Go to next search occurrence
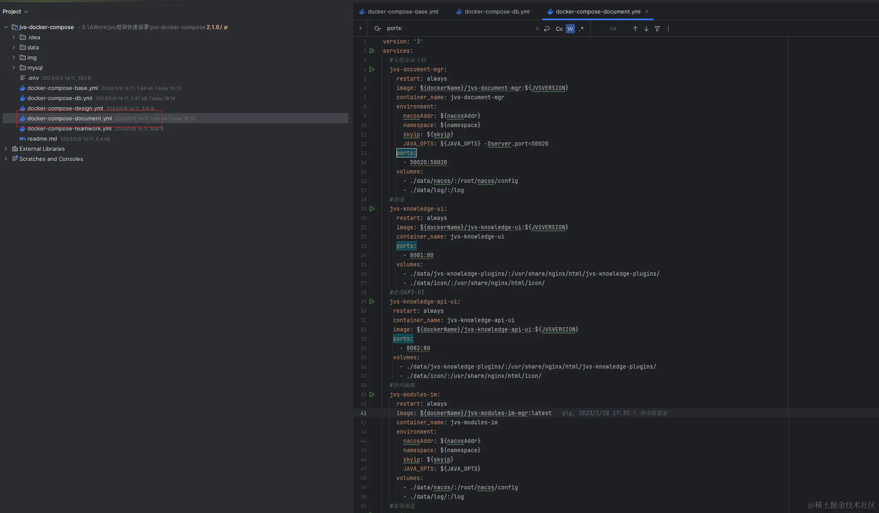Image resolution: width=879 pixels, height=513 pixels. [x=646, y=29]
